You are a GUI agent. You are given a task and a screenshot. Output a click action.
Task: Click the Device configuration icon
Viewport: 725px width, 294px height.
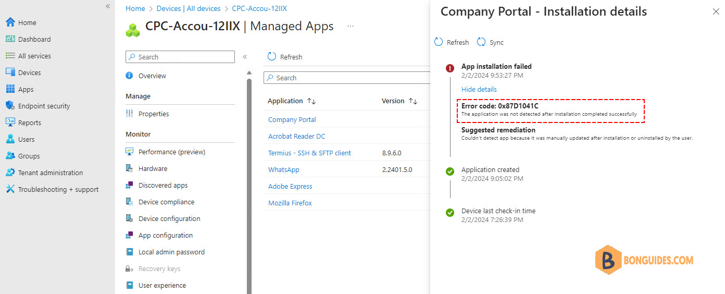click(x=129, y=218)
